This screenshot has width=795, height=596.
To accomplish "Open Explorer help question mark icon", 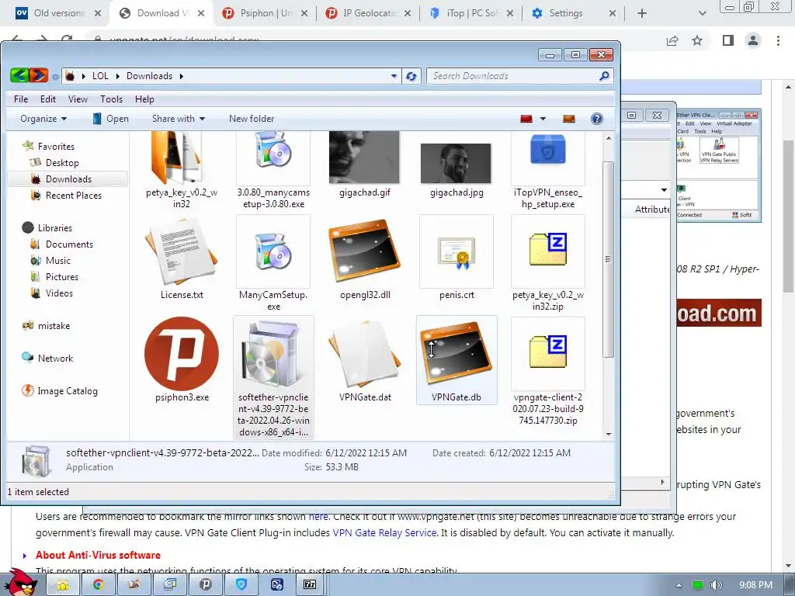I will tap(597, 119).
